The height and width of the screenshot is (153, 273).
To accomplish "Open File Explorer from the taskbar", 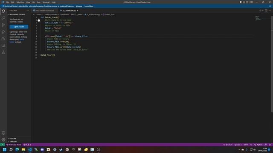I will coord(23,150).
